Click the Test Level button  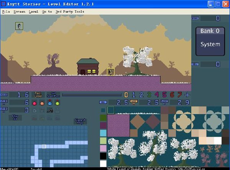[x=38, y=95]
